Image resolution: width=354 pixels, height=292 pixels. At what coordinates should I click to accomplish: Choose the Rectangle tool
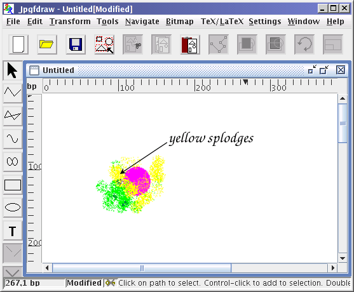[x=13, y=185]
